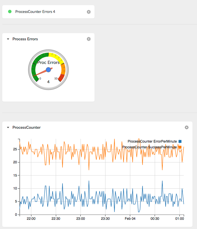This screenshot has height=229, width=197.
Task: Click the Feb 04 time axis label
Action: 130,219
